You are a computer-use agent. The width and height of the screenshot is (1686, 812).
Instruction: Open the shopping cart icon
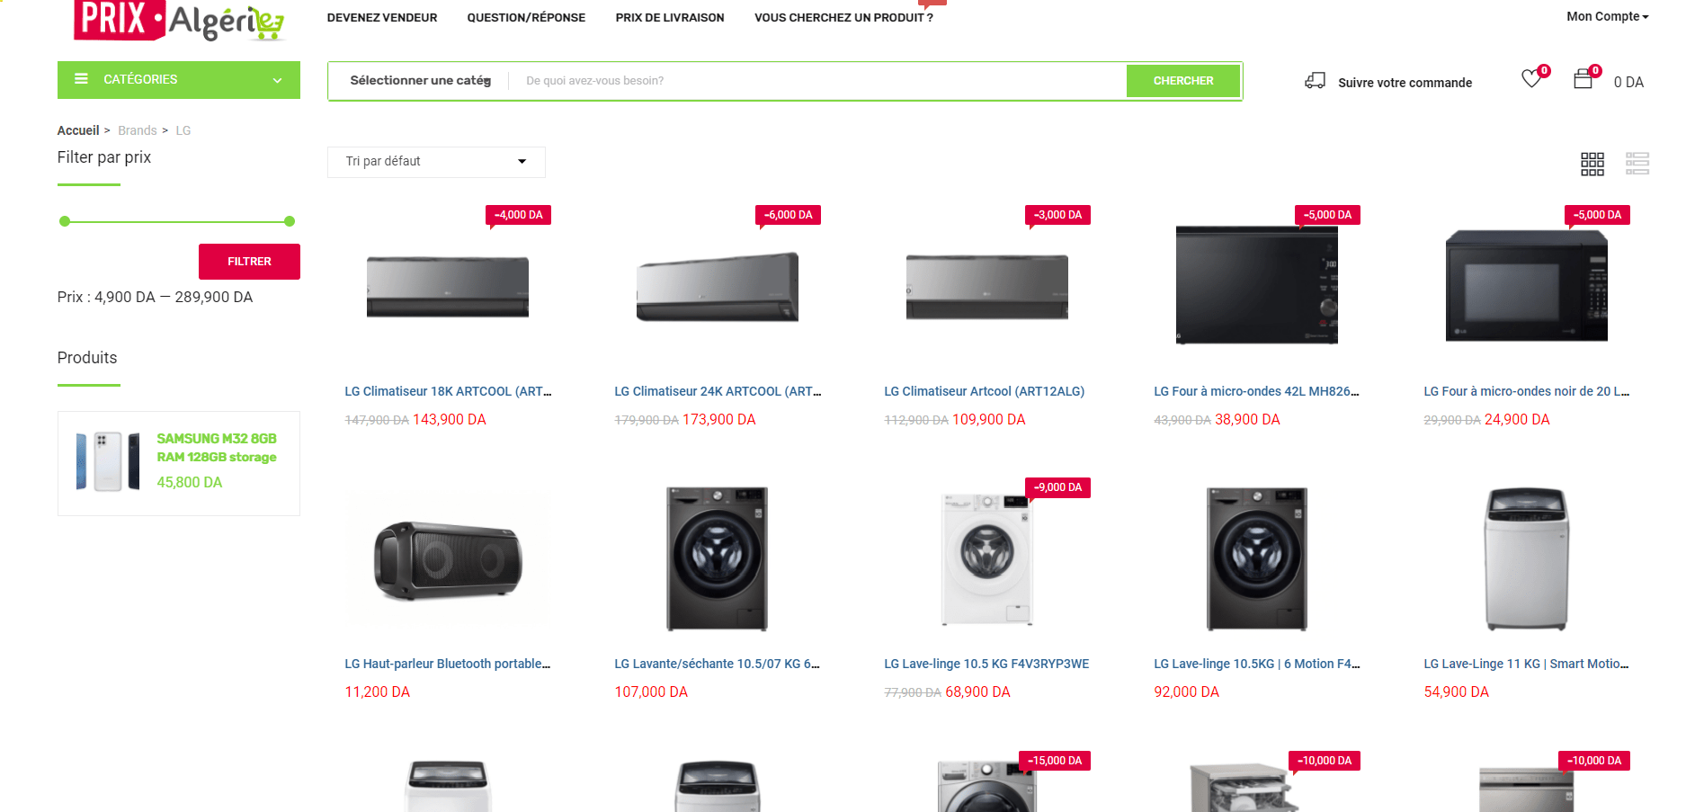[1583, 79]
